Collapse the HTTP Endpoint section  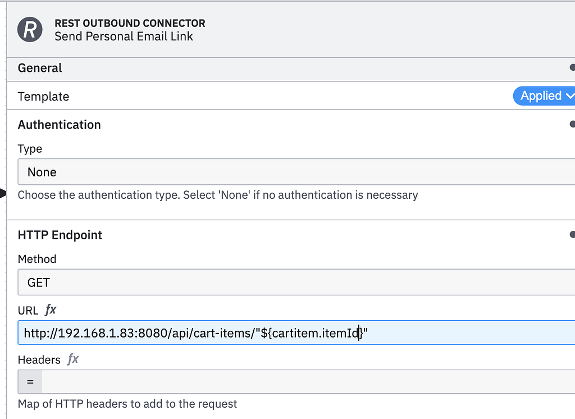(60, 235)
